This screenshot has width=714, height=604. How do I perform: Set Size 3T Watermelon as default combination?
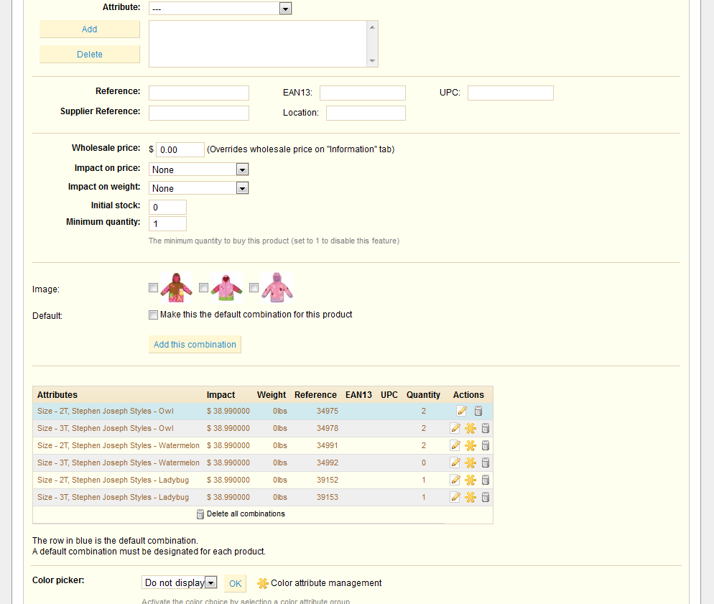tap(470, 463)
